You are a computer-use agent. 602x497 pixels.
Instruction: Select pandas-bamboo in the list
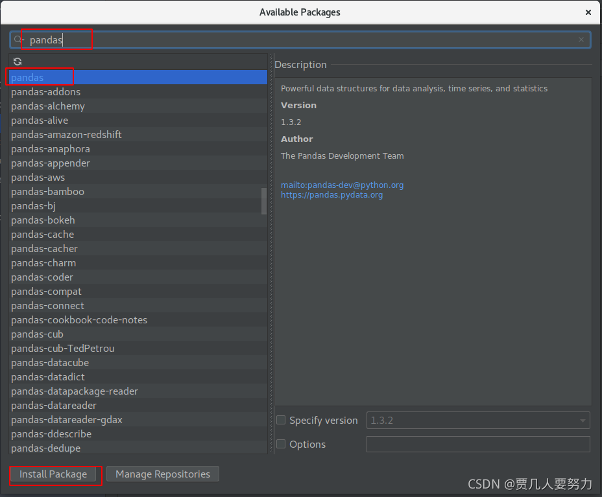138,191
